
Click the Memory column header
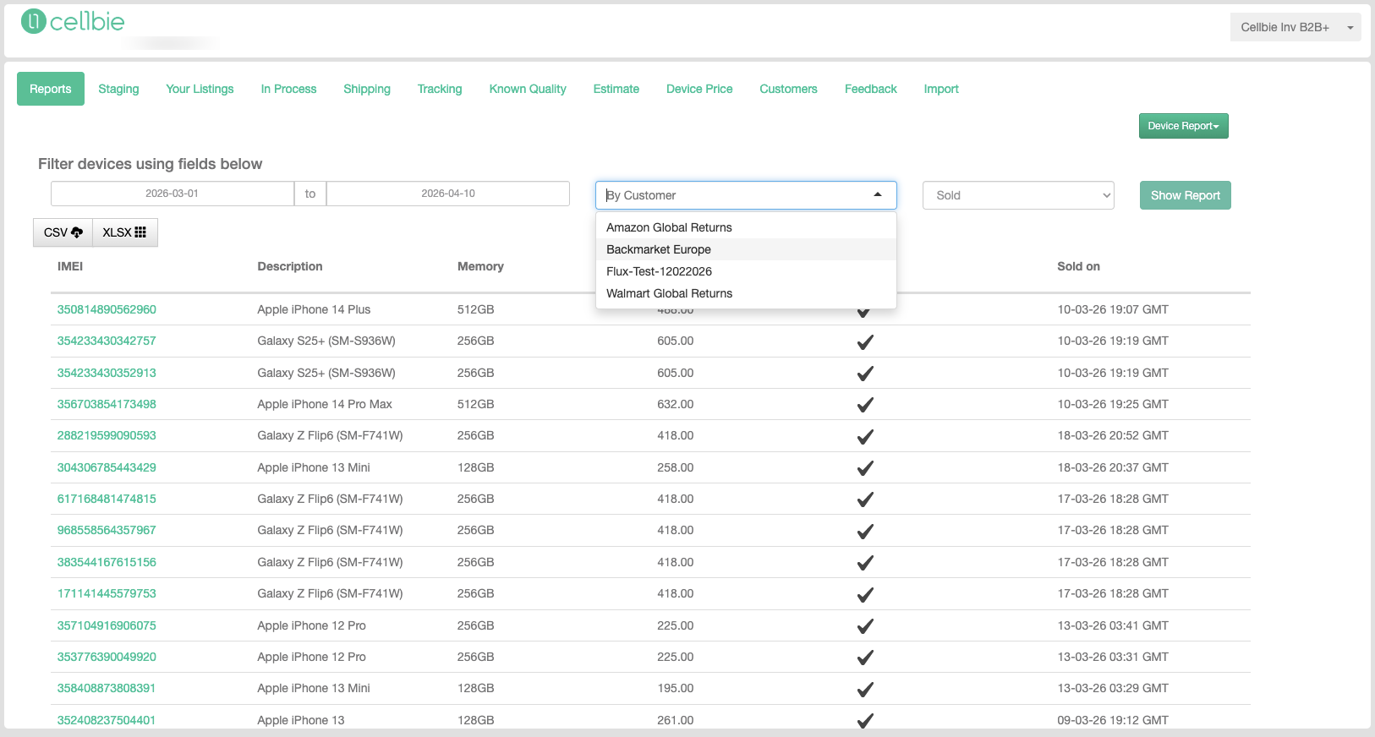pos(480,266)
